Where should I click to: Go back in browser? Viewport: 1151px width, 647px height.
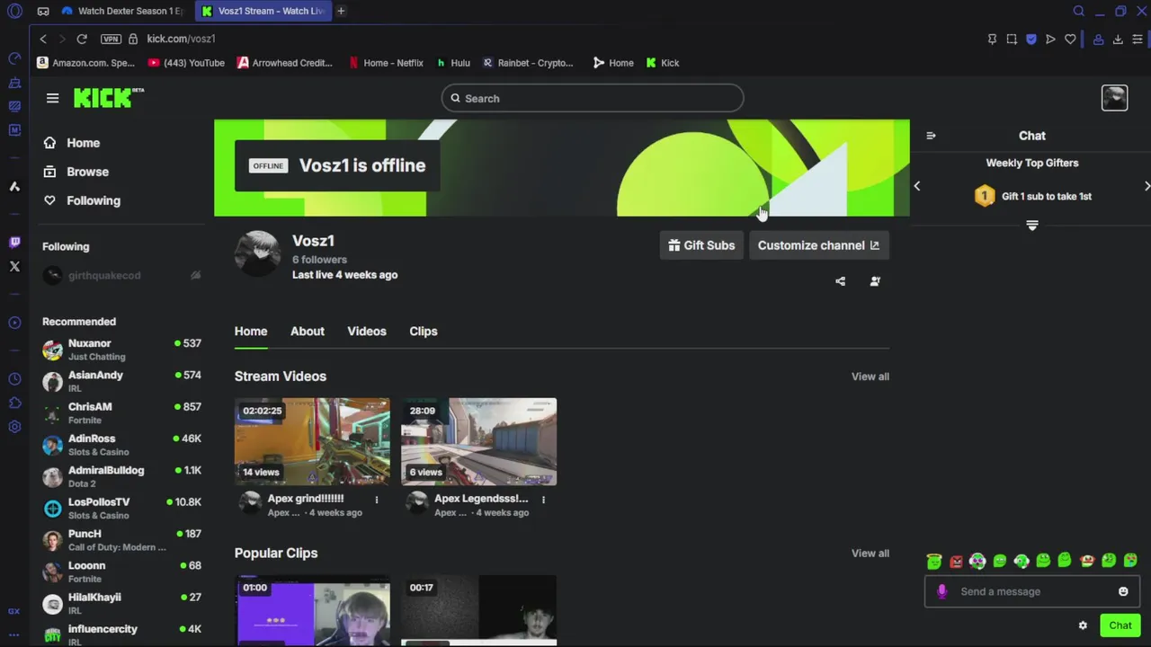(42, 39)
